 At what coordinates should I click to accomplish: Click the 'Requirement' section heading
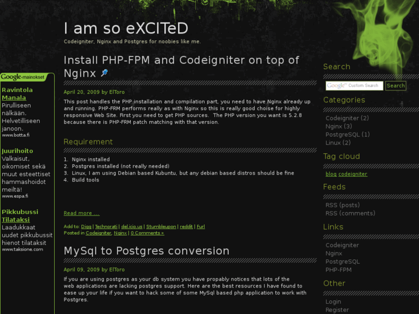[88, 142]
